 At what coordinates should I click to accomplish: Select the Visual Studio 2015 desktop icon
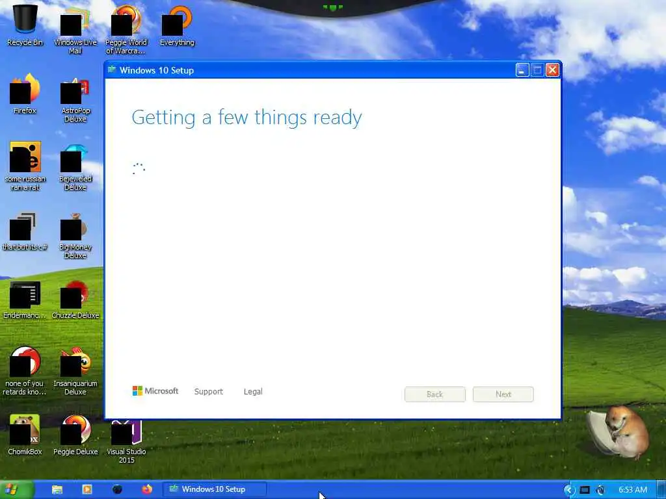point(126,441)
